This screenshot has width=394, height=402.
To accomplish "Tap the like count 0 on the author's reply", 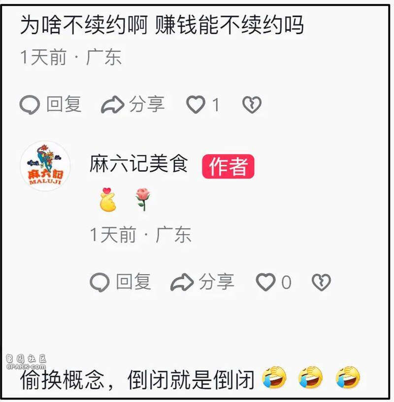I will click(x=286, y=283).
